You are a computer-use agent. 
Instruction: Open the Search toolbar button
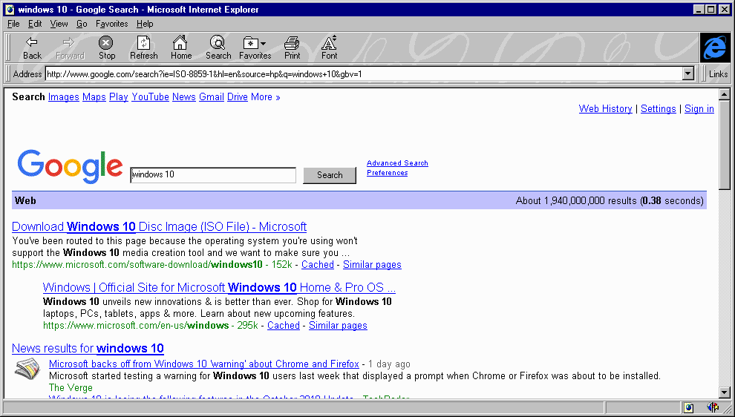tap(218, 47)
